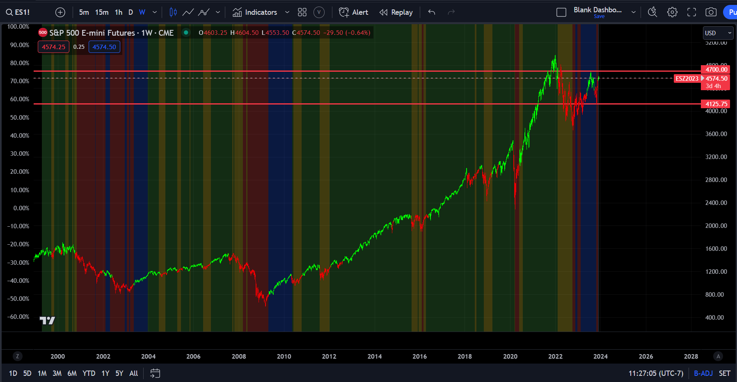Toggle the Blank Dashboard checkbox

tap(561, 12)
